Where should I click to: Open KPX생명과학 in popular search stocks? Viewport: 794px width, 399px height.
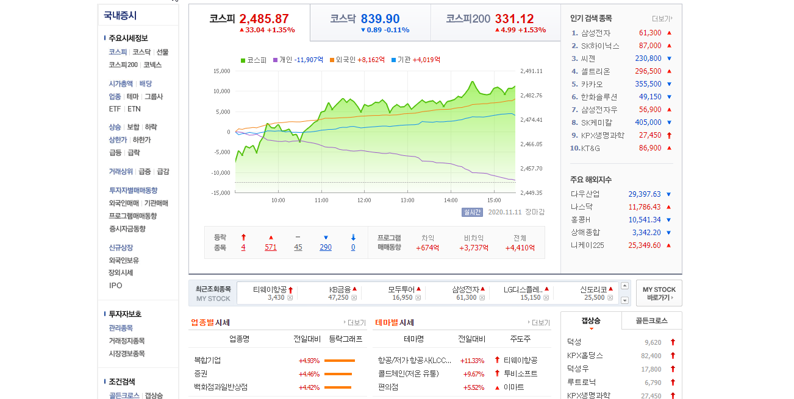[x=603, y=135]
